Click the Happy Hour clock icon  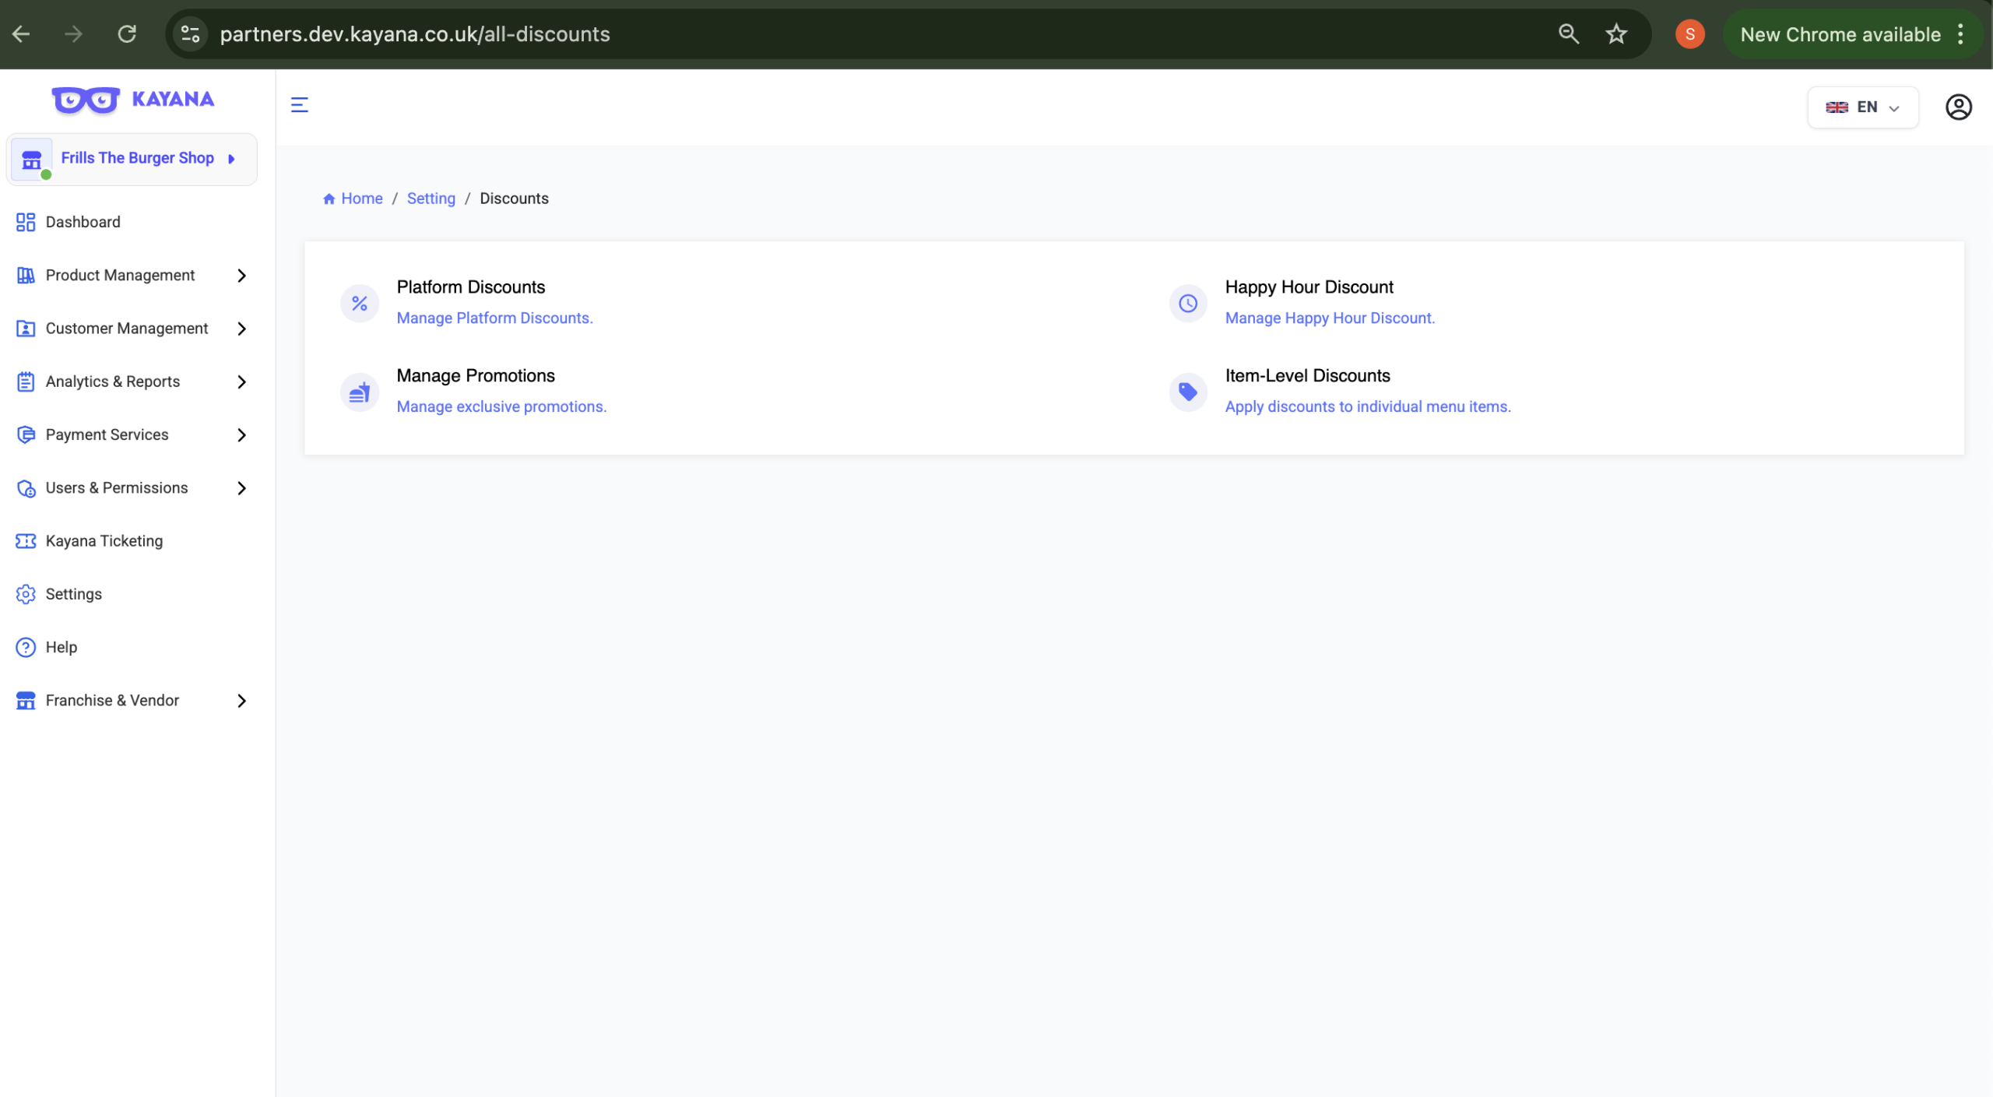tap(1187, 303)
